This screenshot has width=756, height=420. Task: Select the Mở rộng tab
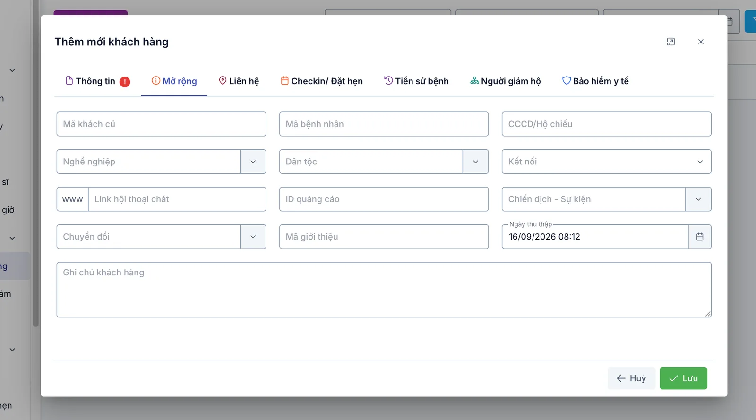tap(174, 81)
